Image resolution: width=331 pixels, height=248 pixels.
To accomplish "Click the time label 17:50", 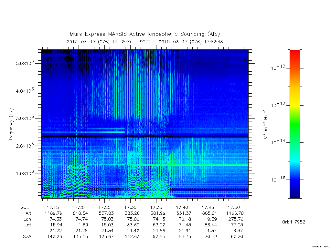I will click(x=234, y=207).
